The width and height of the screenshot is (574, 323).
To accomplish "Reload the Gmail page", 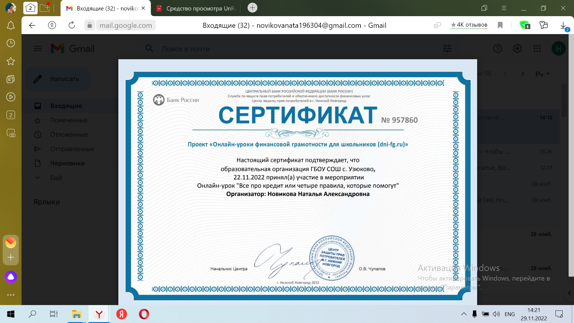I will (x=72, y=25).
